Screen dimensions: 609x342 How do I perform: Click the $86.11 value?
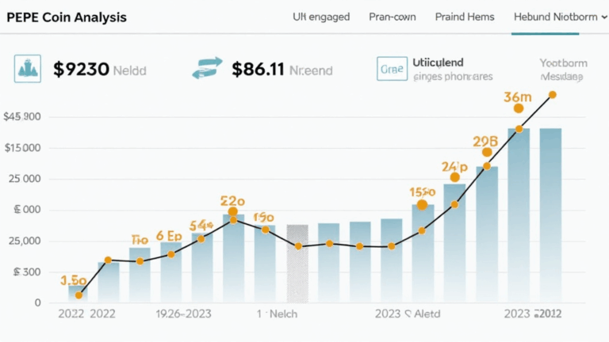pos(258,69)
